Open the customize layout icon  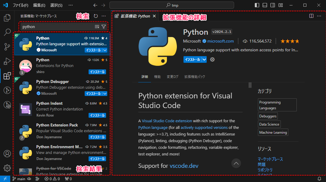[281, 5]
